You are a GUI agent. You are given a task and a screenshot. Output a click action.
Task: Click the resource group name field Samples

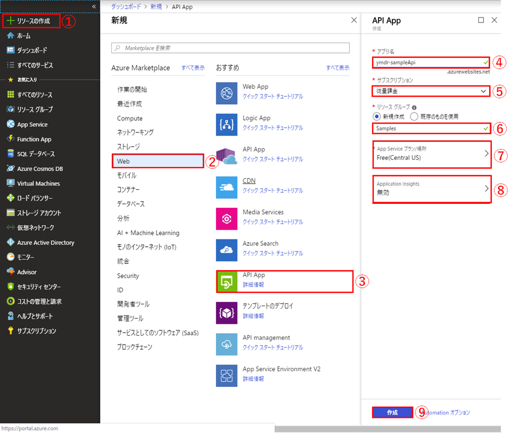pyautogui.click(x=431, y=128)
